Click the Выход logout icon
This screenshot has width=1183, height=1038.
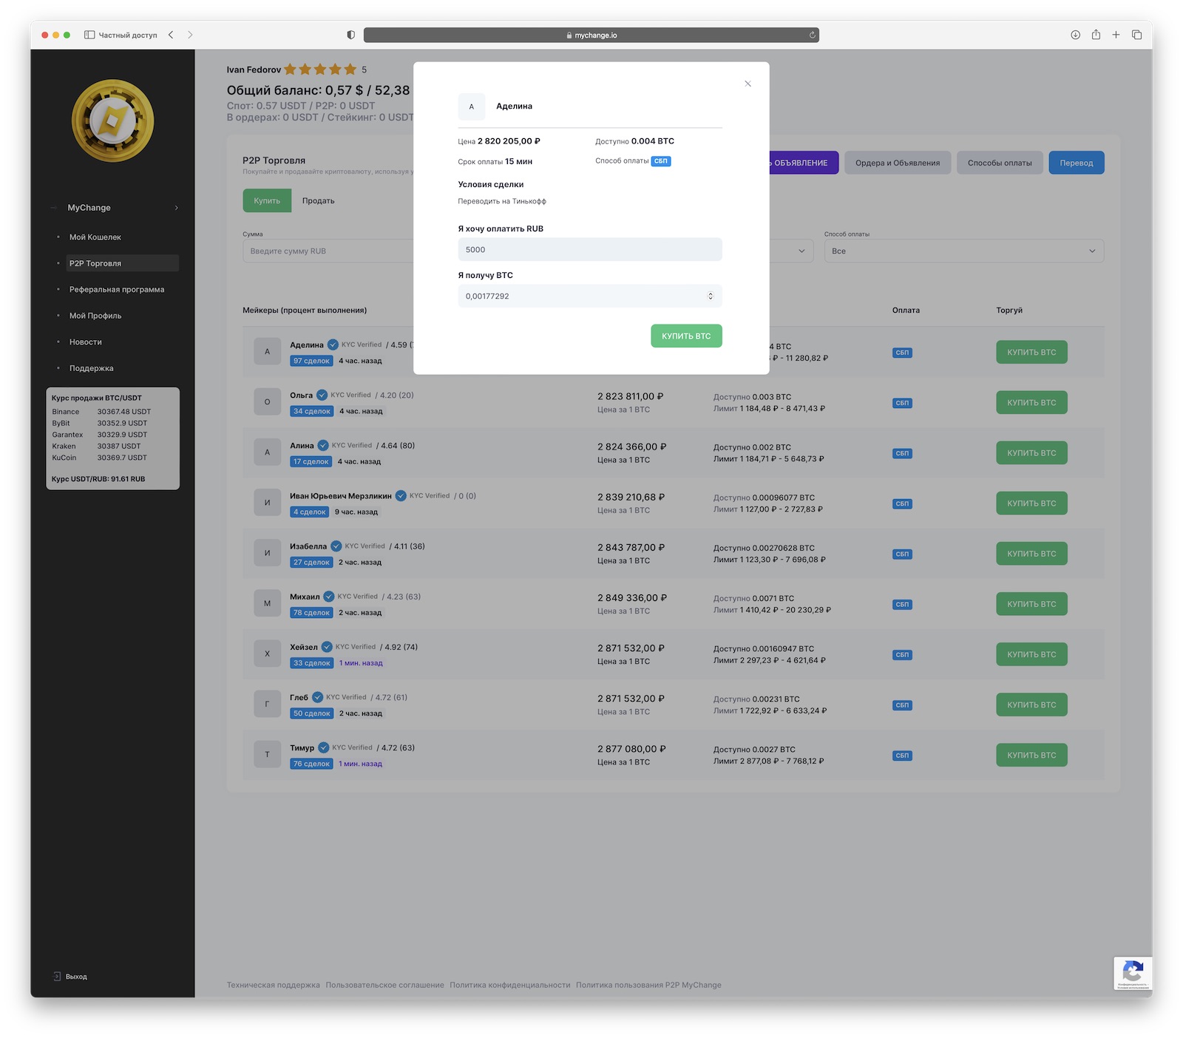coord(57,977)
